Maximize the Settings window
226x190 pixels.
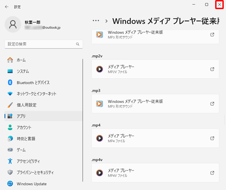point(207,5)
